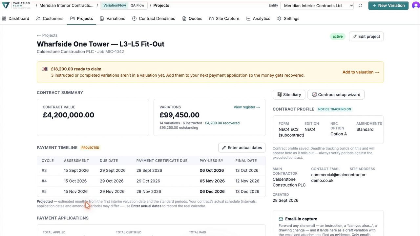Click the contact email commercial@maincontractor-demo.co.uk

click(339, 178)
